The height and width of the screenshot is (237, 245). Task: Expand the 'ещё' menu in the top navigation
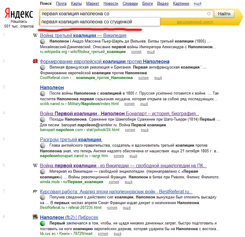tap(198, 4)
